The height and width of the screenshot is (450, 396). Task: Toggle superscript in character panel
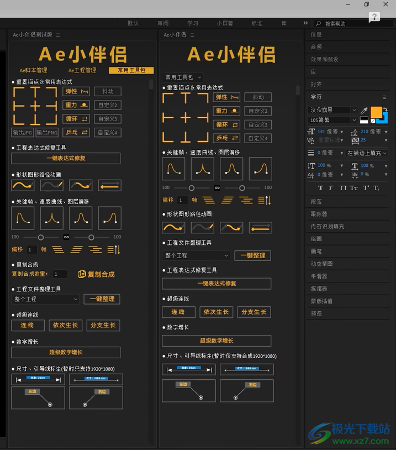click(x=366, y=188)
